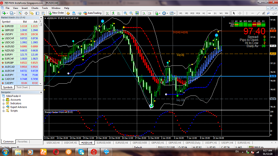Open the Data Window icon
This screenshot has width=278, height=156.
click(x=26, y=13)
